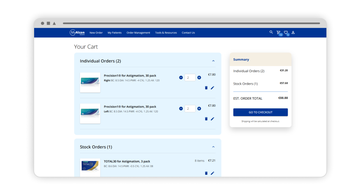Open the shopping cart icon with badge
This screenshot has height=196, width=360.
[278, 32]
